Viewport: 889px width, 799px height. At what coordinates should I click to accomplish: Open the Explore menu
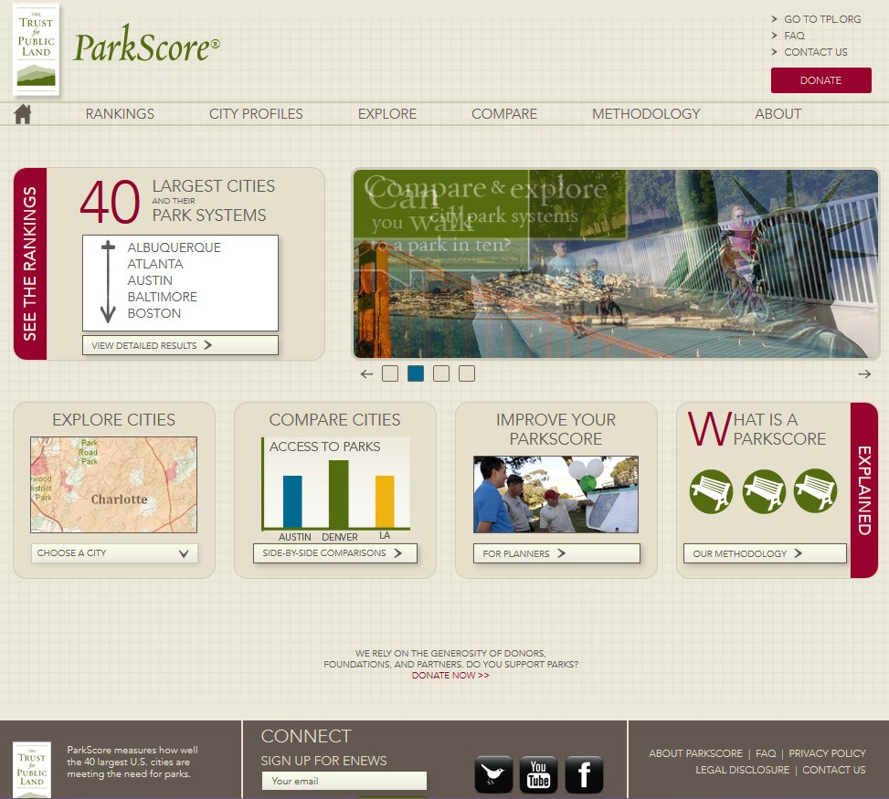pos(387,114)
